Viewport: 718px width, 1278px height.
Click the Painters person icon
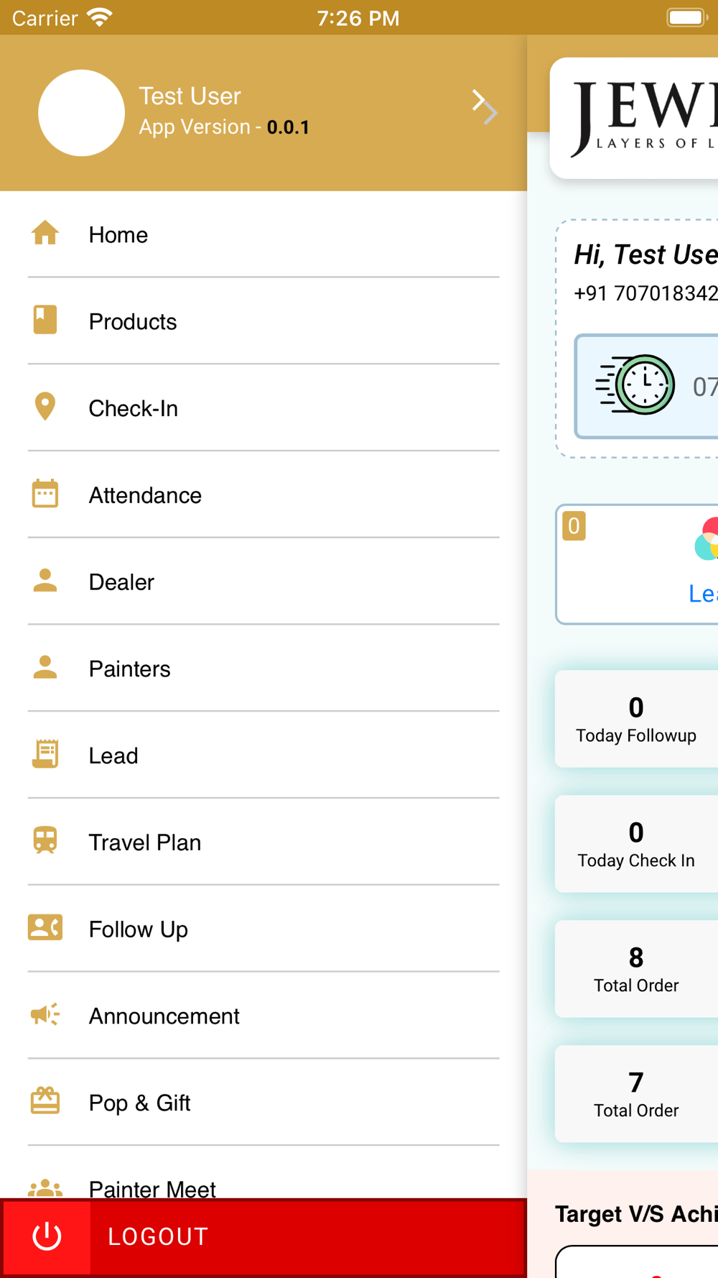pyautogui.click(x=45, y=668)
